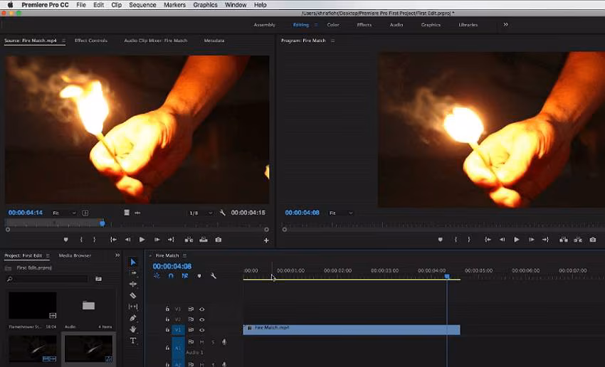Open the Graphics menu

(x=205, y=5)
